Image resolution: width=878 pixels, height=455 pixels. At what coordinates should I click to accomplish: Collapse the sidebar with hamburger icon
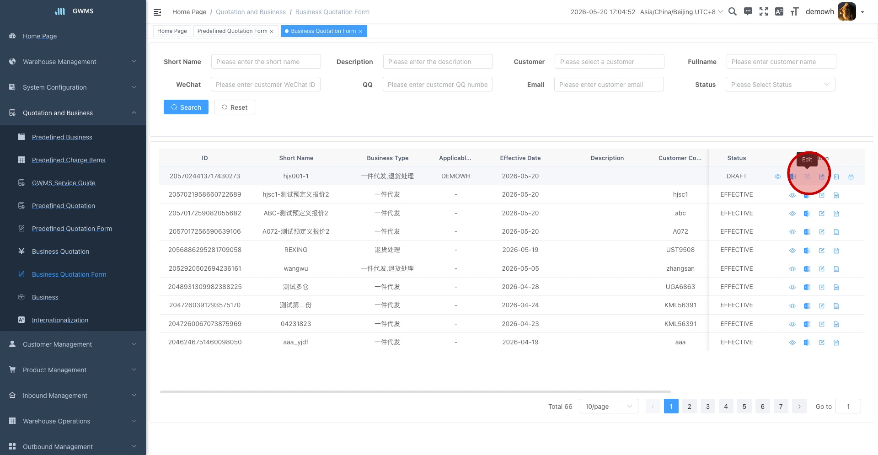tap(157, 12)
